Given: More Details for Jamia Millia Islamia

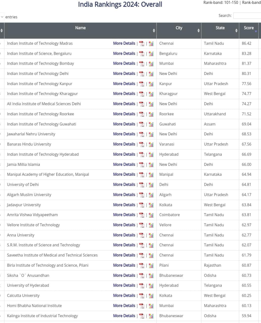Looking at the screenshot, I should point(124,164).
